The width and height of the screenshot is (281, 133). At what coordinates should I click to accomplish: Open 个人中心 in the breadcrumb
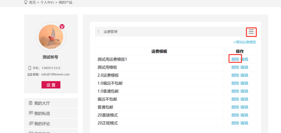point(47,2)
